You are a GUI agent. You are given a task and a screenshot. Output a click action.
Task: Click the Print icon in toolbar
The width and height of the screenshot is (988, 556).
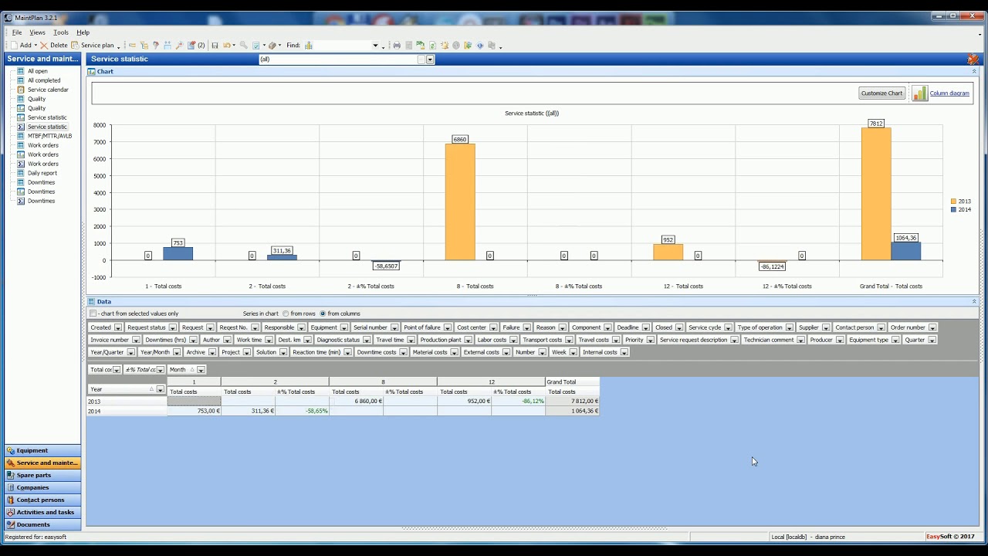397,46
